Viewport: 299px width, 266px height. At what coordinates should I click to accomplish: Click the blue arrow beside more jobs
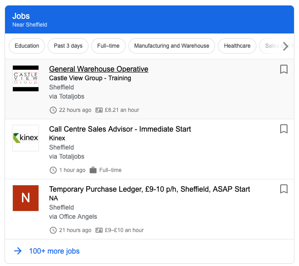pos(18,251)
